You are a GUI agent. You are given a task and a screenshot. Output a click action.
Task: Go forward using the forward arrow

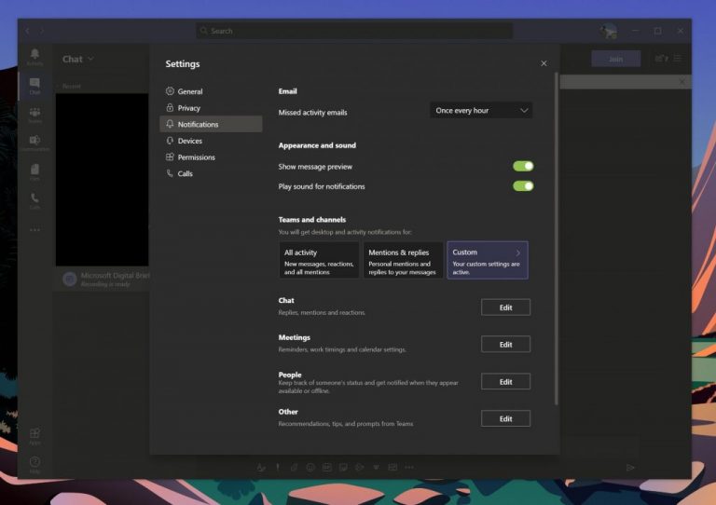click(x=42, y=31)
